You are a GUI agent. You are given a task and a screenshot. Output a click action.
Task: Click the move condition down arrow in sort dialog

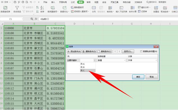(x=119, y=51)
